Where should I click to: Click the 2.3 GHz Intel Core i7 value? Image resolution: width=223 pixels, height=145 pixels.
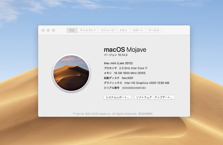point(133,68)
